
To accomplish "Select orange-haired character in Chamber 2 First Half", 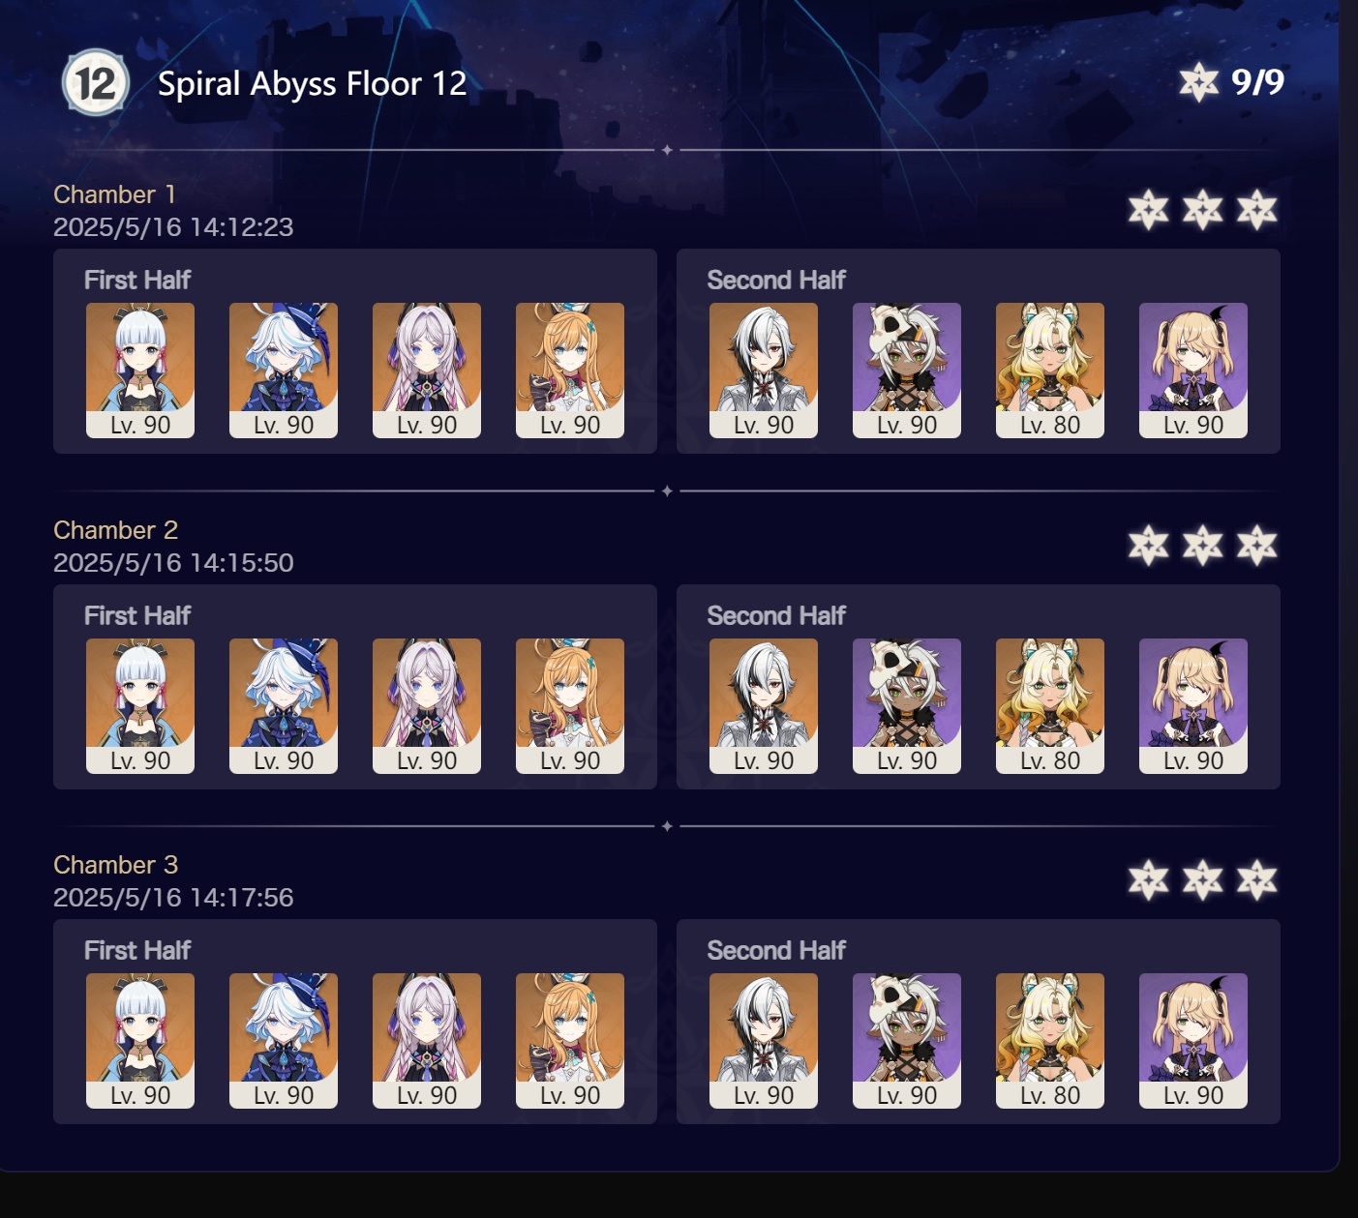I will click(x=570, y=706).
